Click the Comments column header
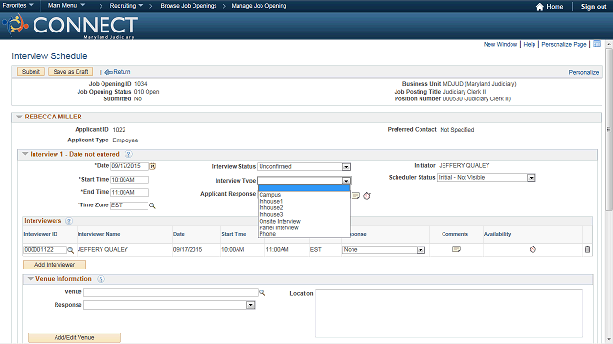613x344 pixels. point(455,234)
